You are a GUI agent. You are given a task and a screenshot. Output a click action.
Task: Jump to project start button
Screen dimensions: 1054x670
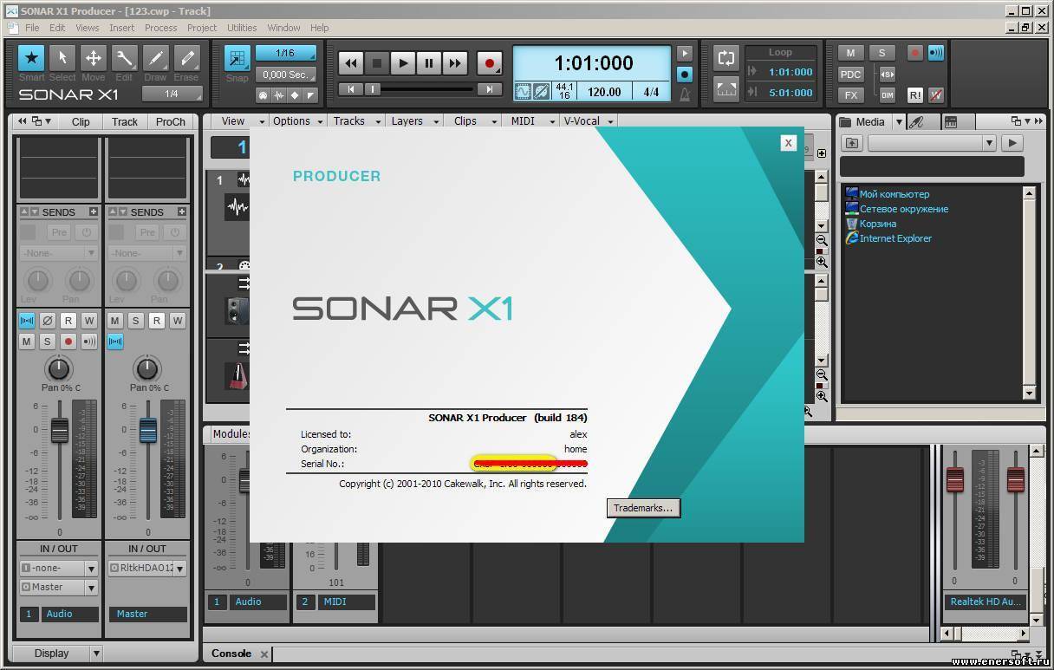tap(350, 89)
